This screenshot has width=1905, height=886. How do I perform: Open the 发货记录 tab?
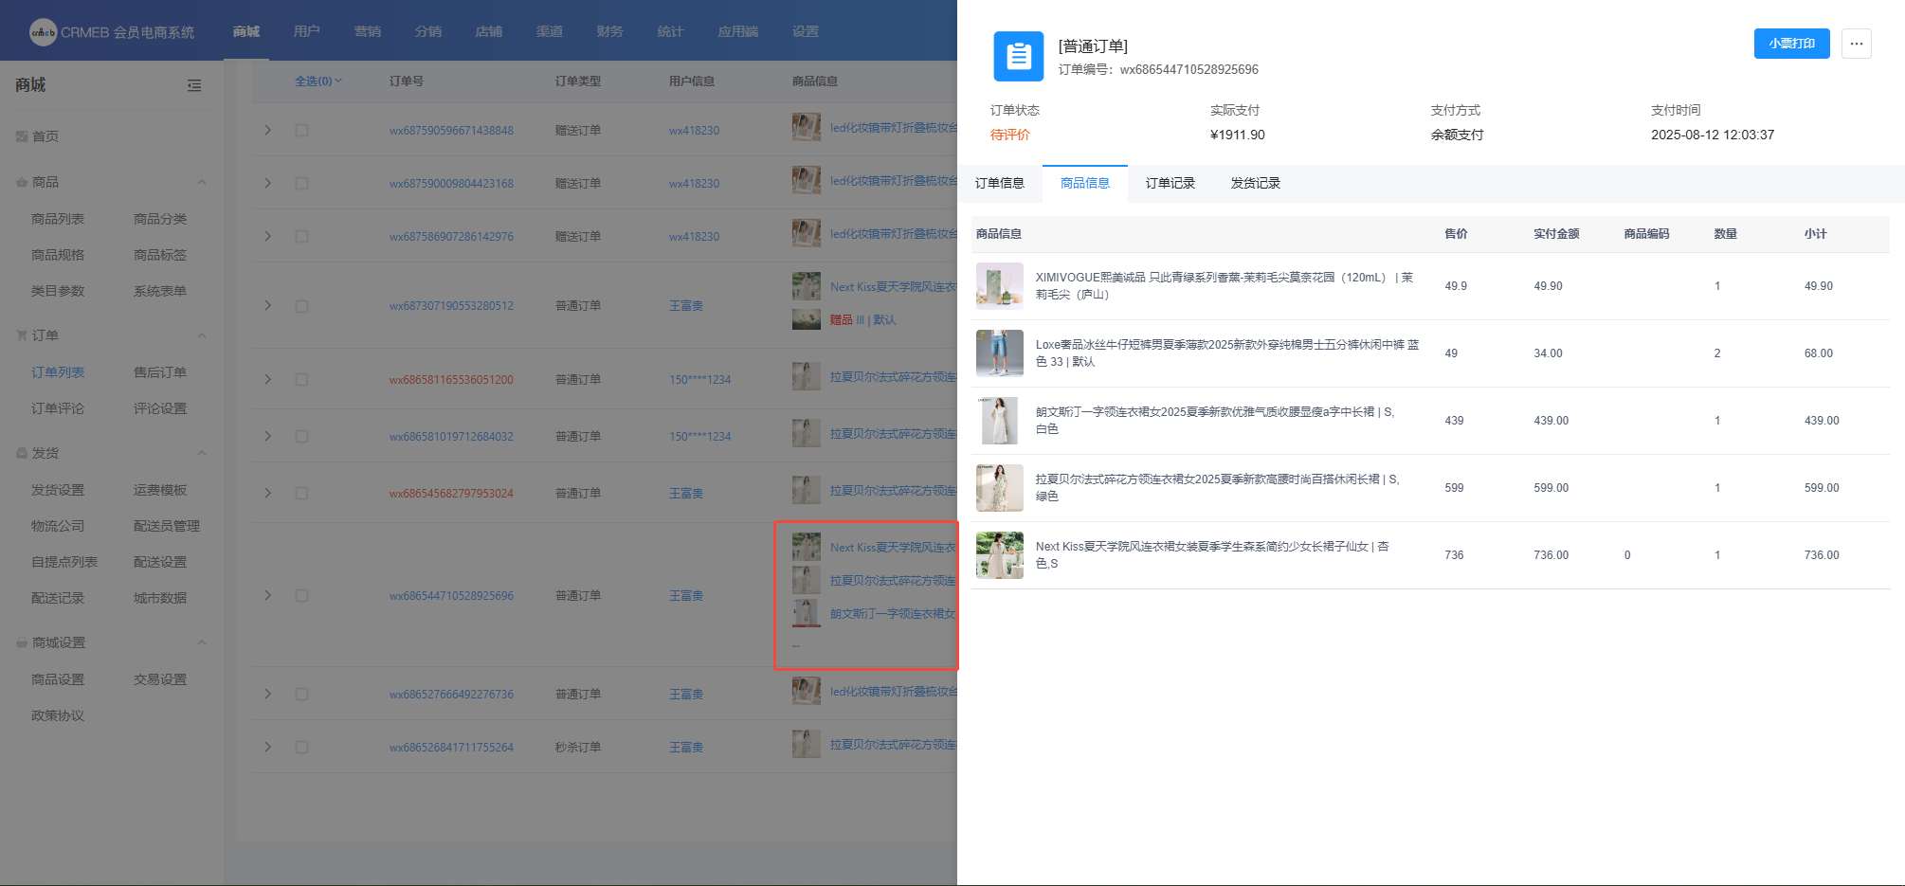(x=1255, y=183)
